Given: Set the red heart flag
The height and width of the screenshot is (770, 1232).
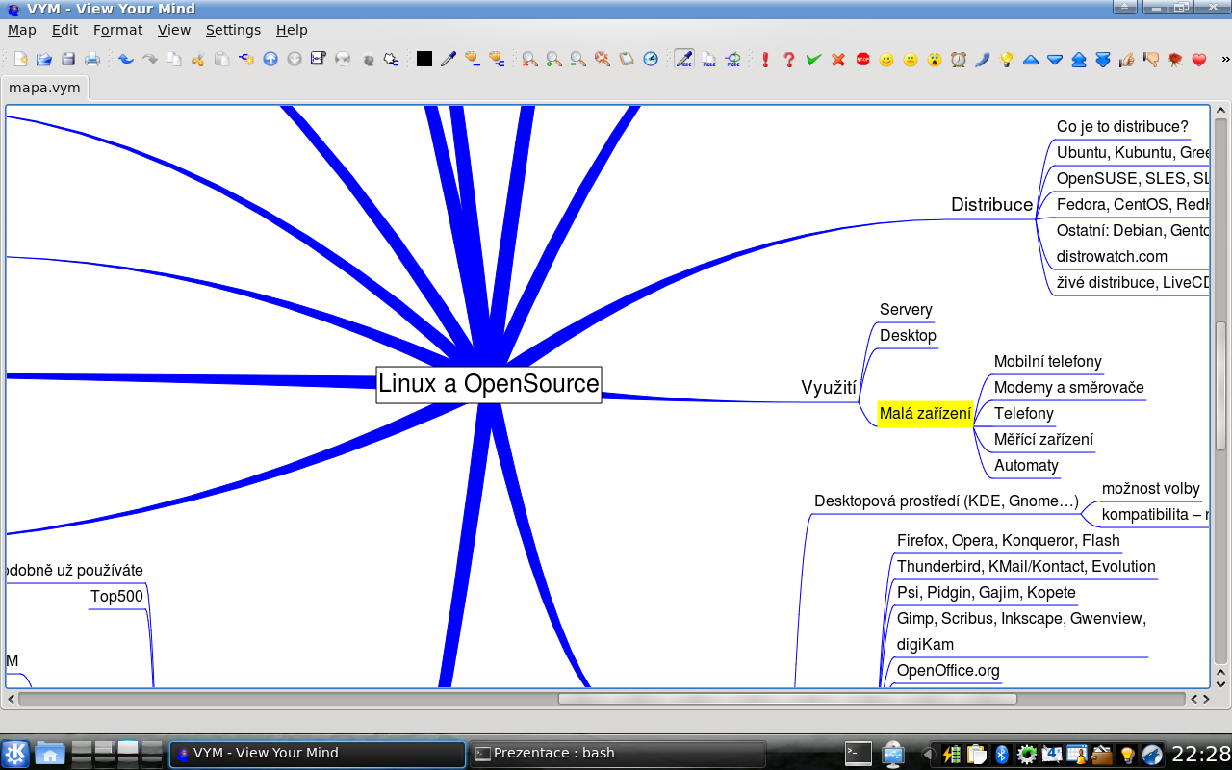Looking at the screenshot, I should (x=1199, y=59).
